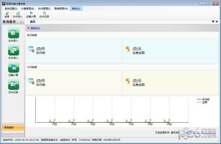Select the 常用操作 bottom navigation button
The image size is (221, 144).
click(x=13, y=128)
